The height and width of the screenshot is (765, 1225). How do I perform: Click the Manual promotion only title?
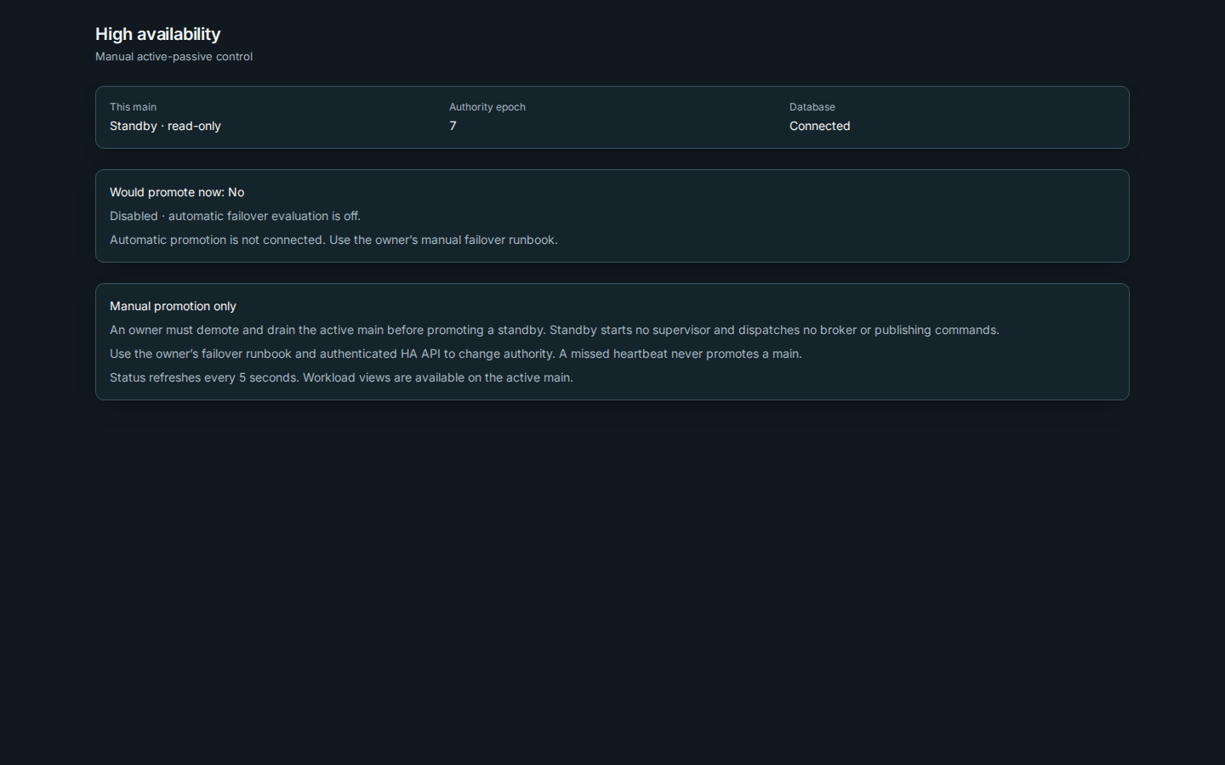(x=173, y=306)
